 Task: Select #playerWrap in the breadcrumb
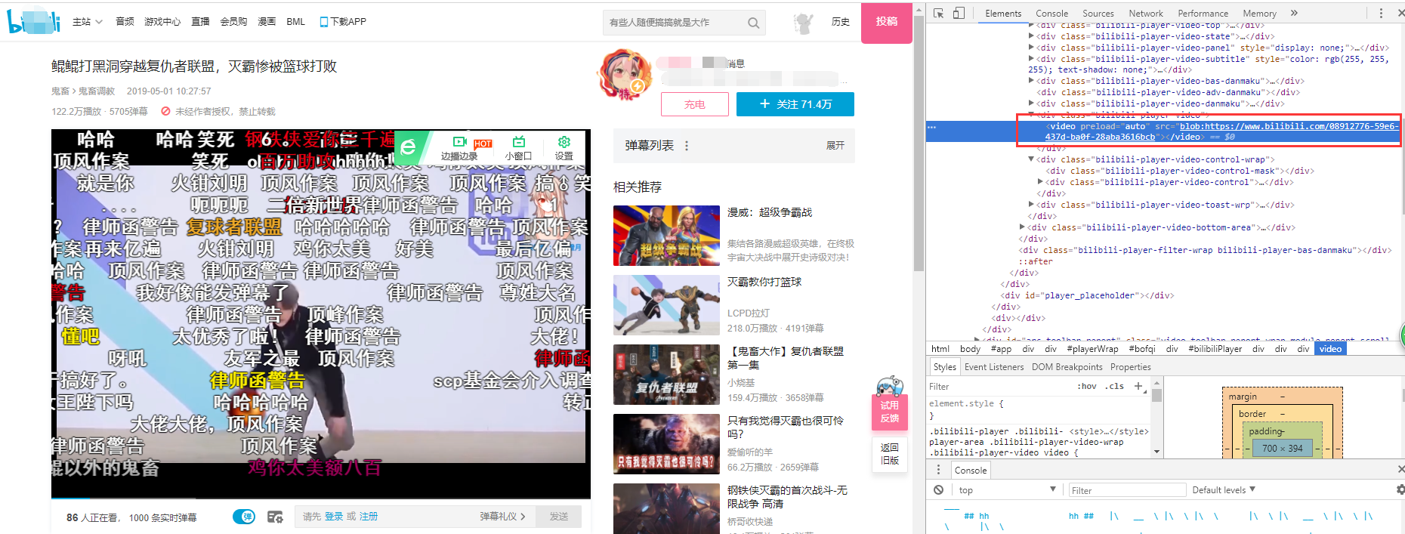[1092, 349]
